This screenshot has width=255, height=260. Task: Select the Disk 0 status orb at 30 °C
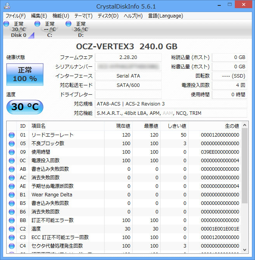6,24
